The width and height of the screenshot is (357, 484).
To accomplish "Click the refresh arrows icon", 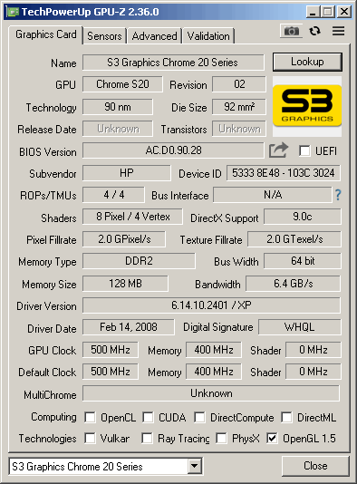I will coord(314,31).
